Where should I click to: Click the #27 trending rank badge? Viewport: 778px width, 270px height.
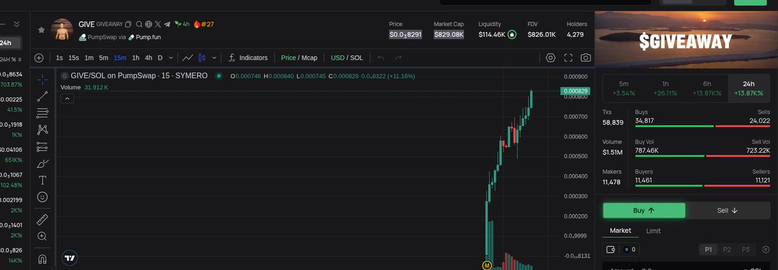[204, 25]
